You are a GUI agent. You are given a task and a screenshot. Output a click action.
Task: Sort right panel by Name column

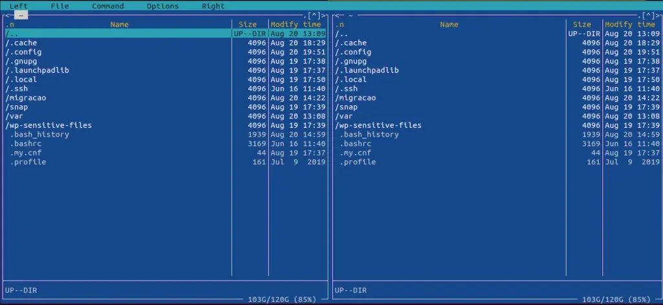(x=449, y=25)
